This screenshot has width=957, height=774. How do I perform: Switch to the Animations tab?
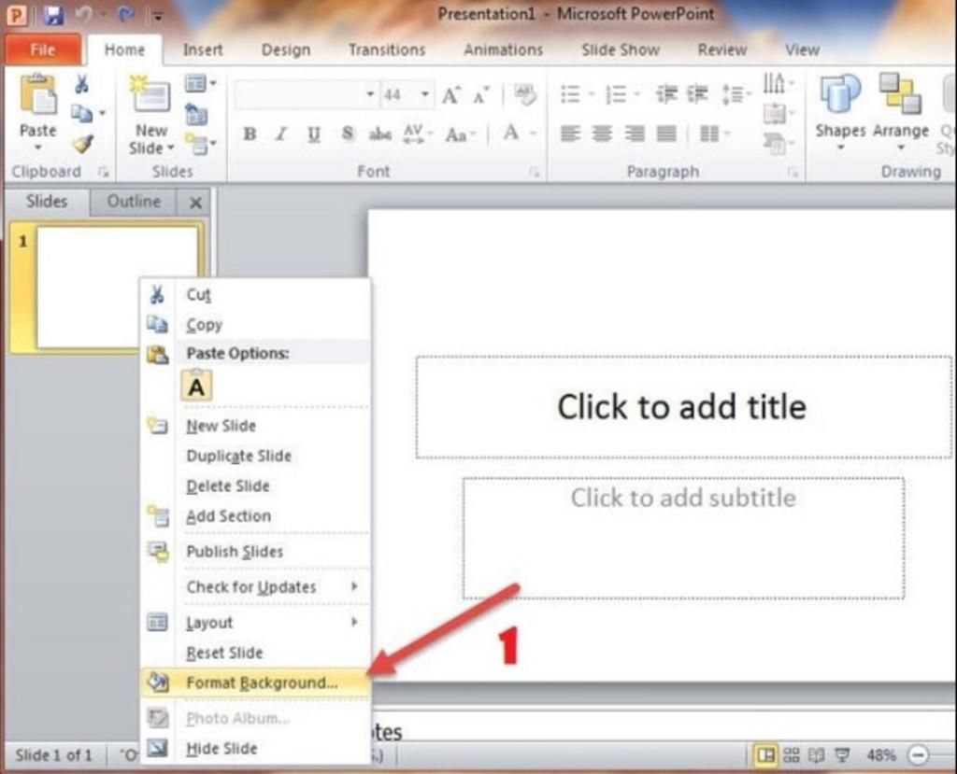(503, 50)
